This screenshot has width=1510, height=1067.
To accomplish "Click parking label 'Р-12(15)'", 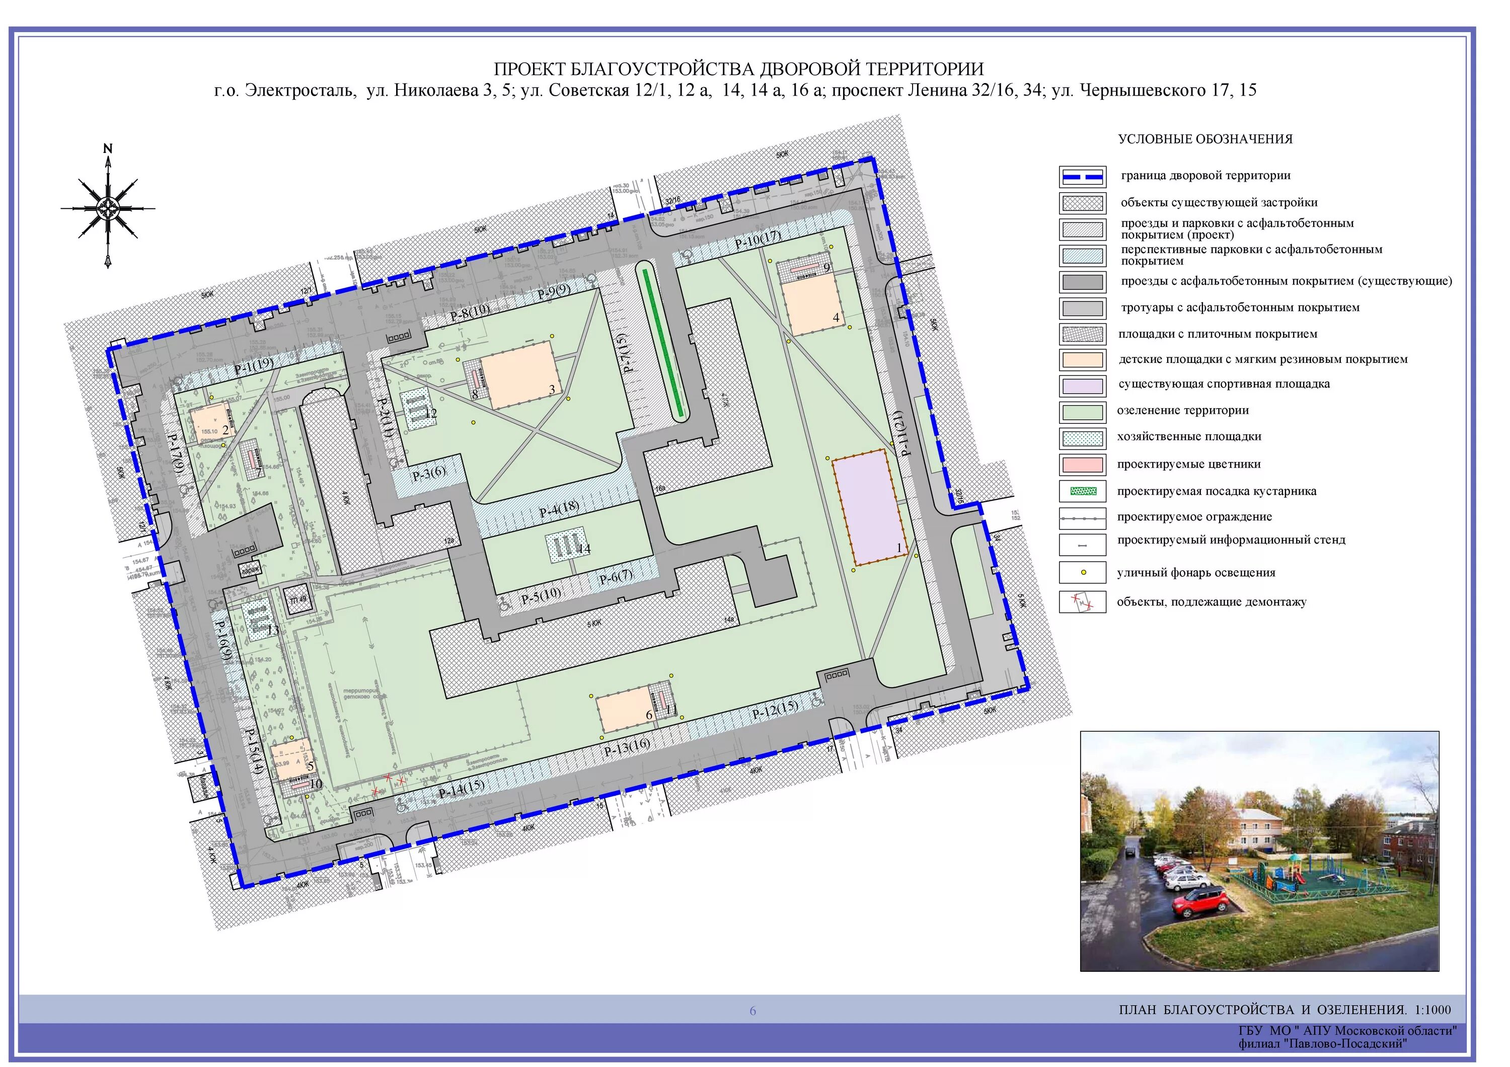I will pos(776,709).
